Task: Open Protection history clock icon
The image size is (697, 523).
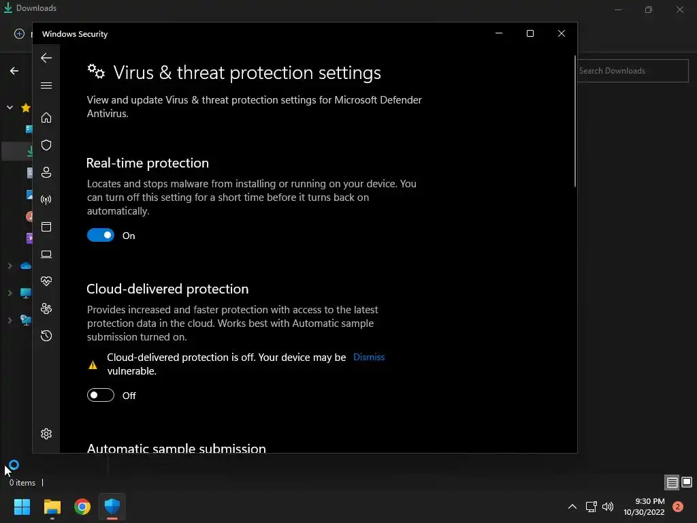Action: 46,336
